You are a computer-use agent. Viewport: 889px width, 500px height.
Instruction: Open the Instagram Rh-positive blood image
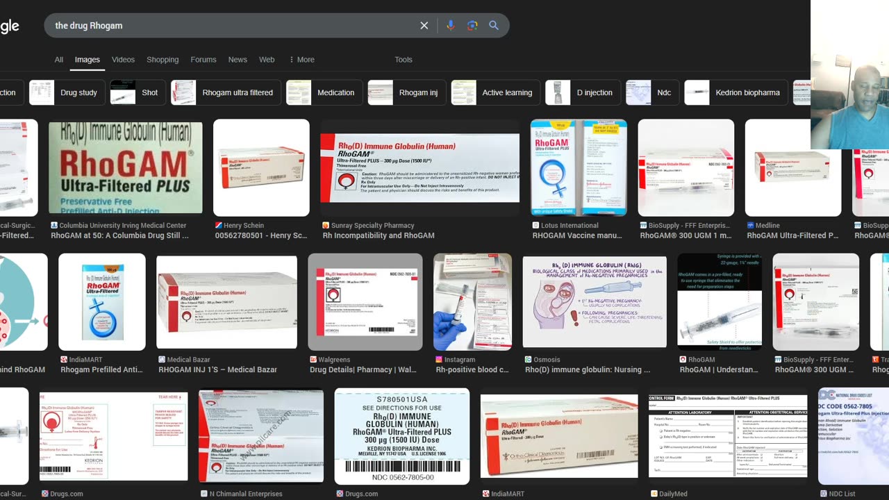click(x=472, y=302)
